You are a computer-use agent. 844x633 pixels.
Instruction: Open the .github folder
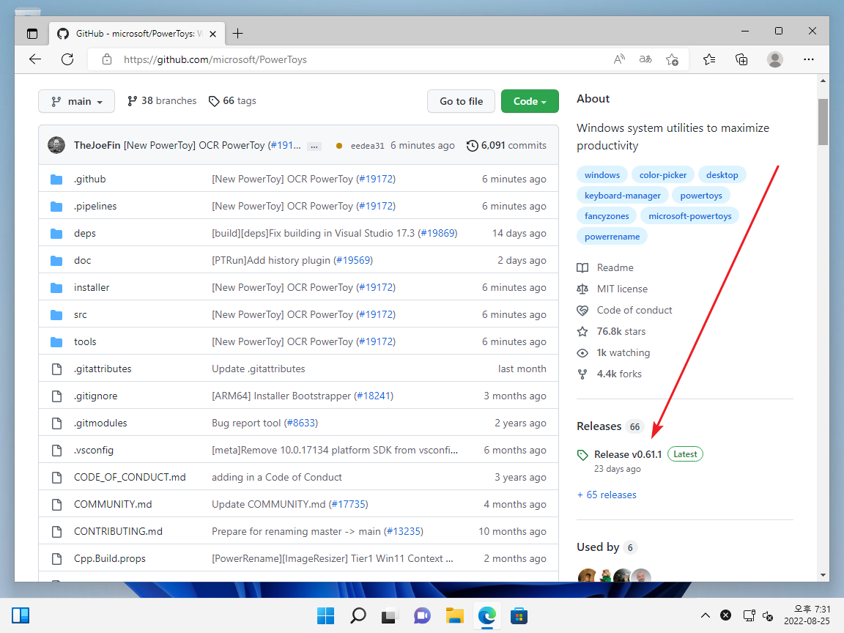coord(90,179)
